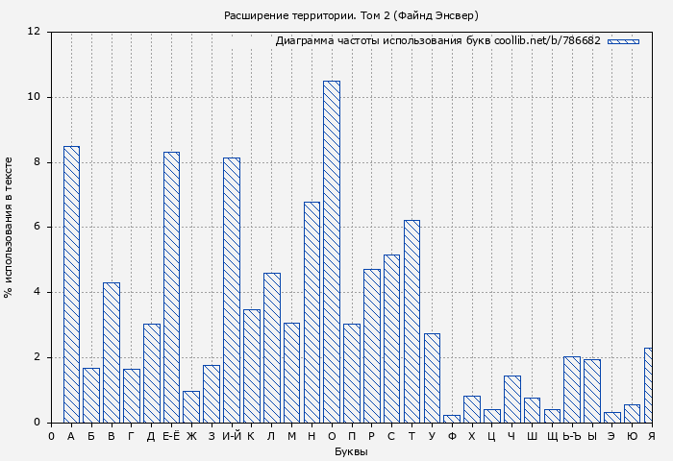Click the bar for letter Р
This screenshot has height=461, width=673.
(371, 346)
